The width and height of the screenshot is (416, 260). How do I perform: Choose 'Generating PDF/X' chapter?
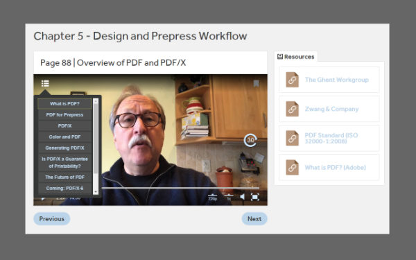click(x=64, y=148)
